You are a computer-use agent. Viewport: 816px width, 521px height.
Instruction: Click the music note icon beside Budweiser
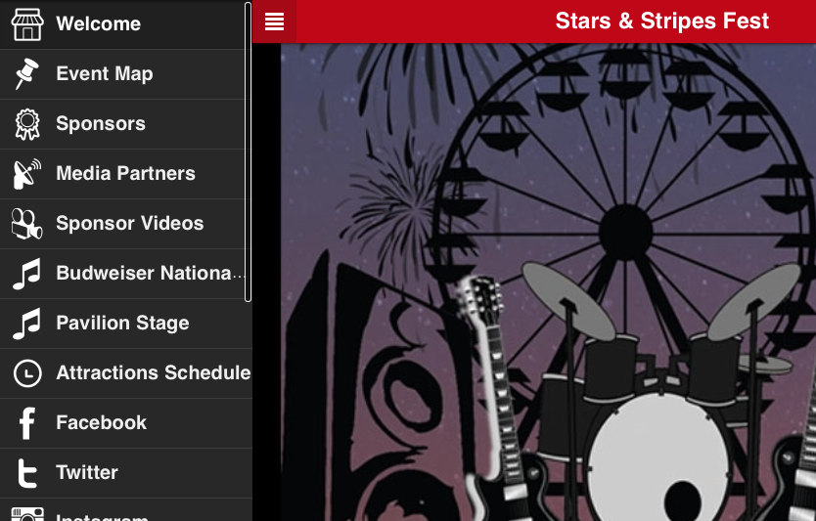(x=27, y=274)
